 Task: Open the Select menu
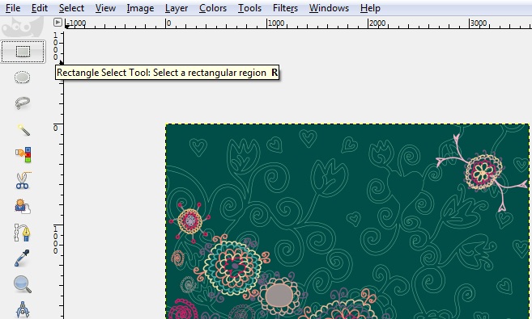(71, 8)
